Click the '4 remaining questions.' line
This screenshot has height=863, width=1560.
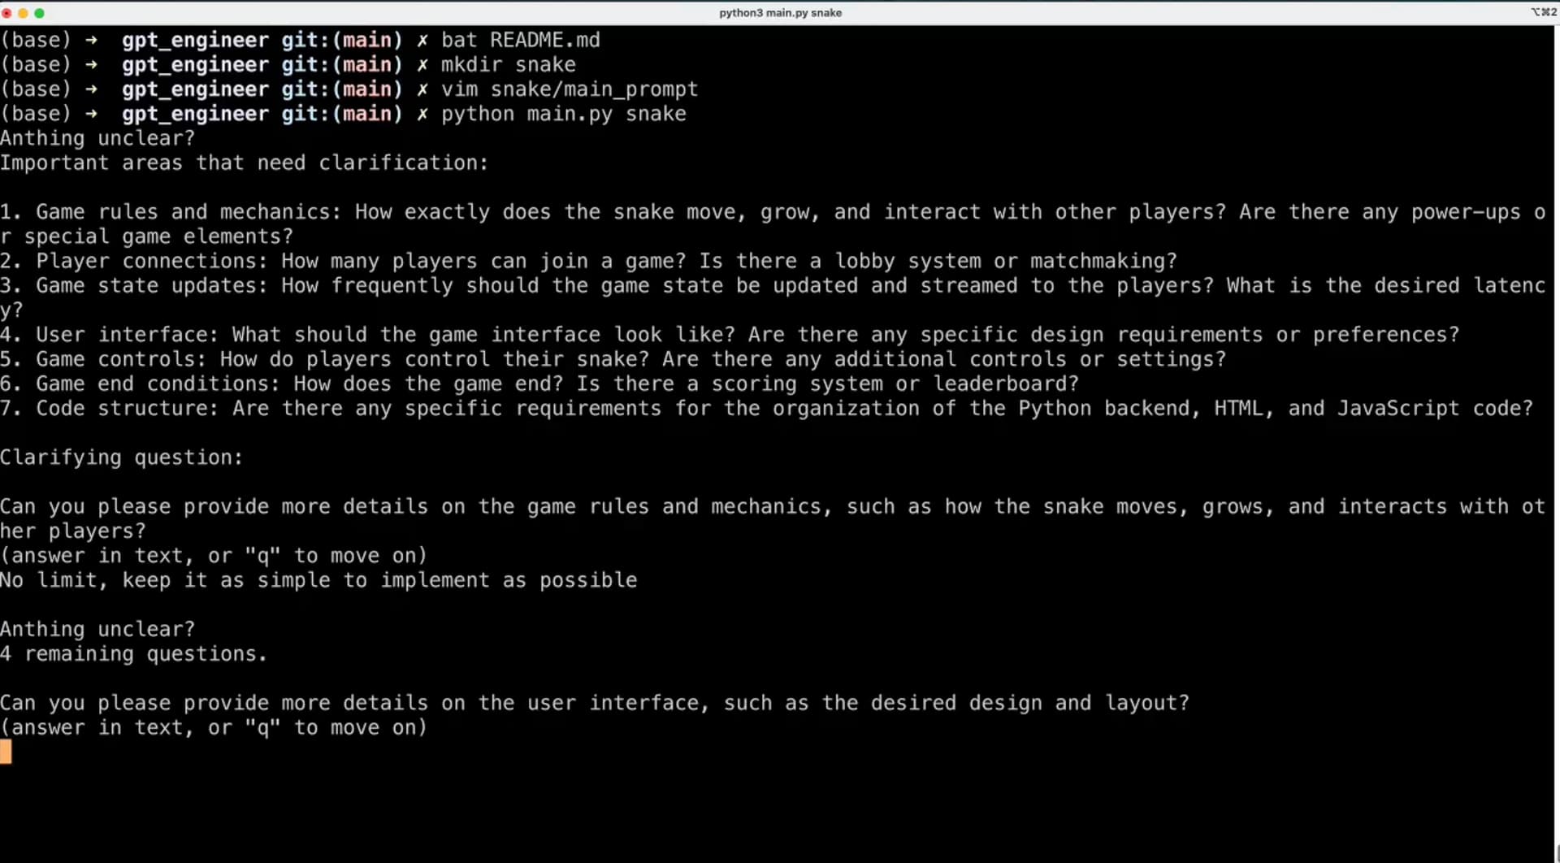(x=133, y=654)
